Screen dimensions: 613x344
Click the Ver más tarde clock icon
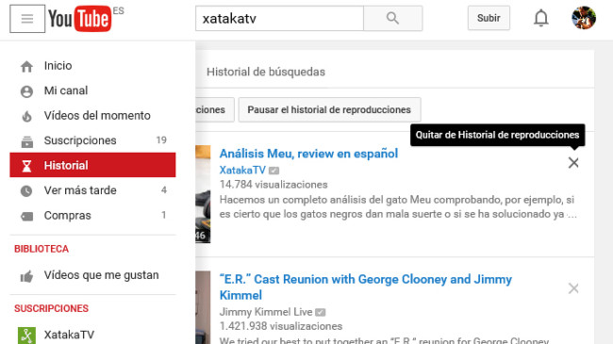tap(26, 191)
